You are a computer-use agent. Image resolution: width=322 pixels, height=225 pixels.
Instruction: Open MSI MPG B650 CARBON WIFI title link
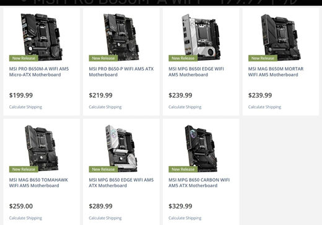point(199,183)
